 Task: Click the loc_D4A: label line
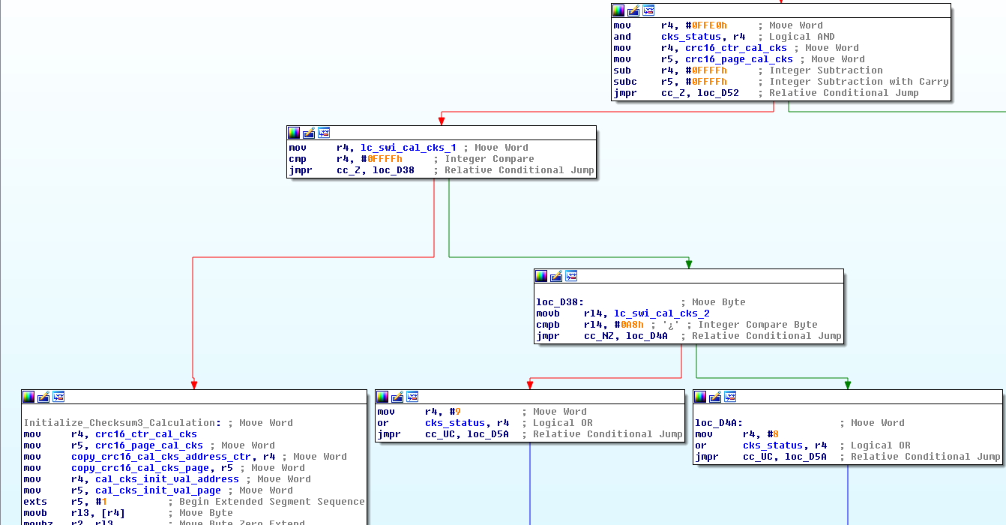click(x=719, y=423)
